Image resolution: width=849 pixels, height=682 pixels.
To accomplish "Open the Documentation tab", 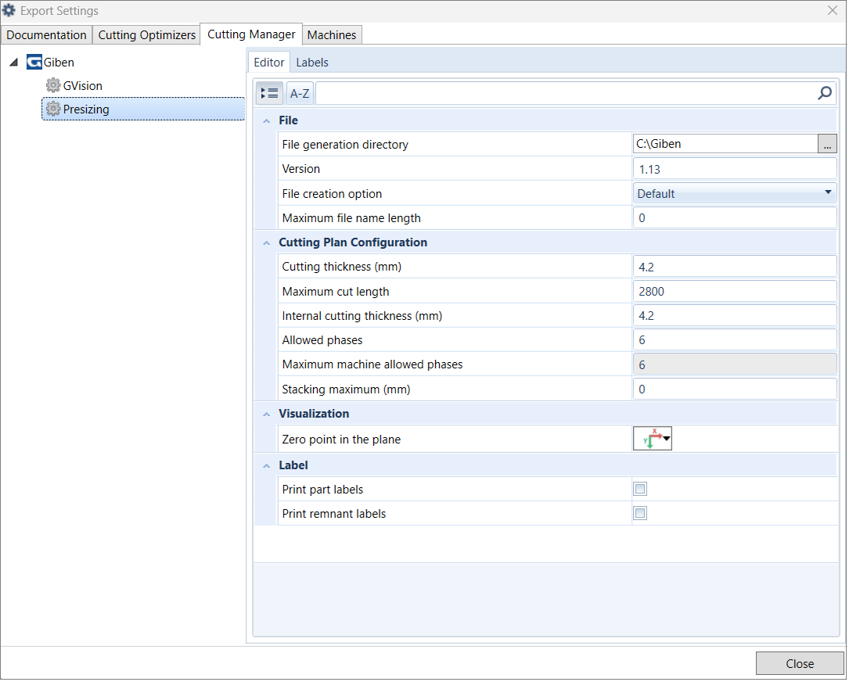I will tap(47, 35).
